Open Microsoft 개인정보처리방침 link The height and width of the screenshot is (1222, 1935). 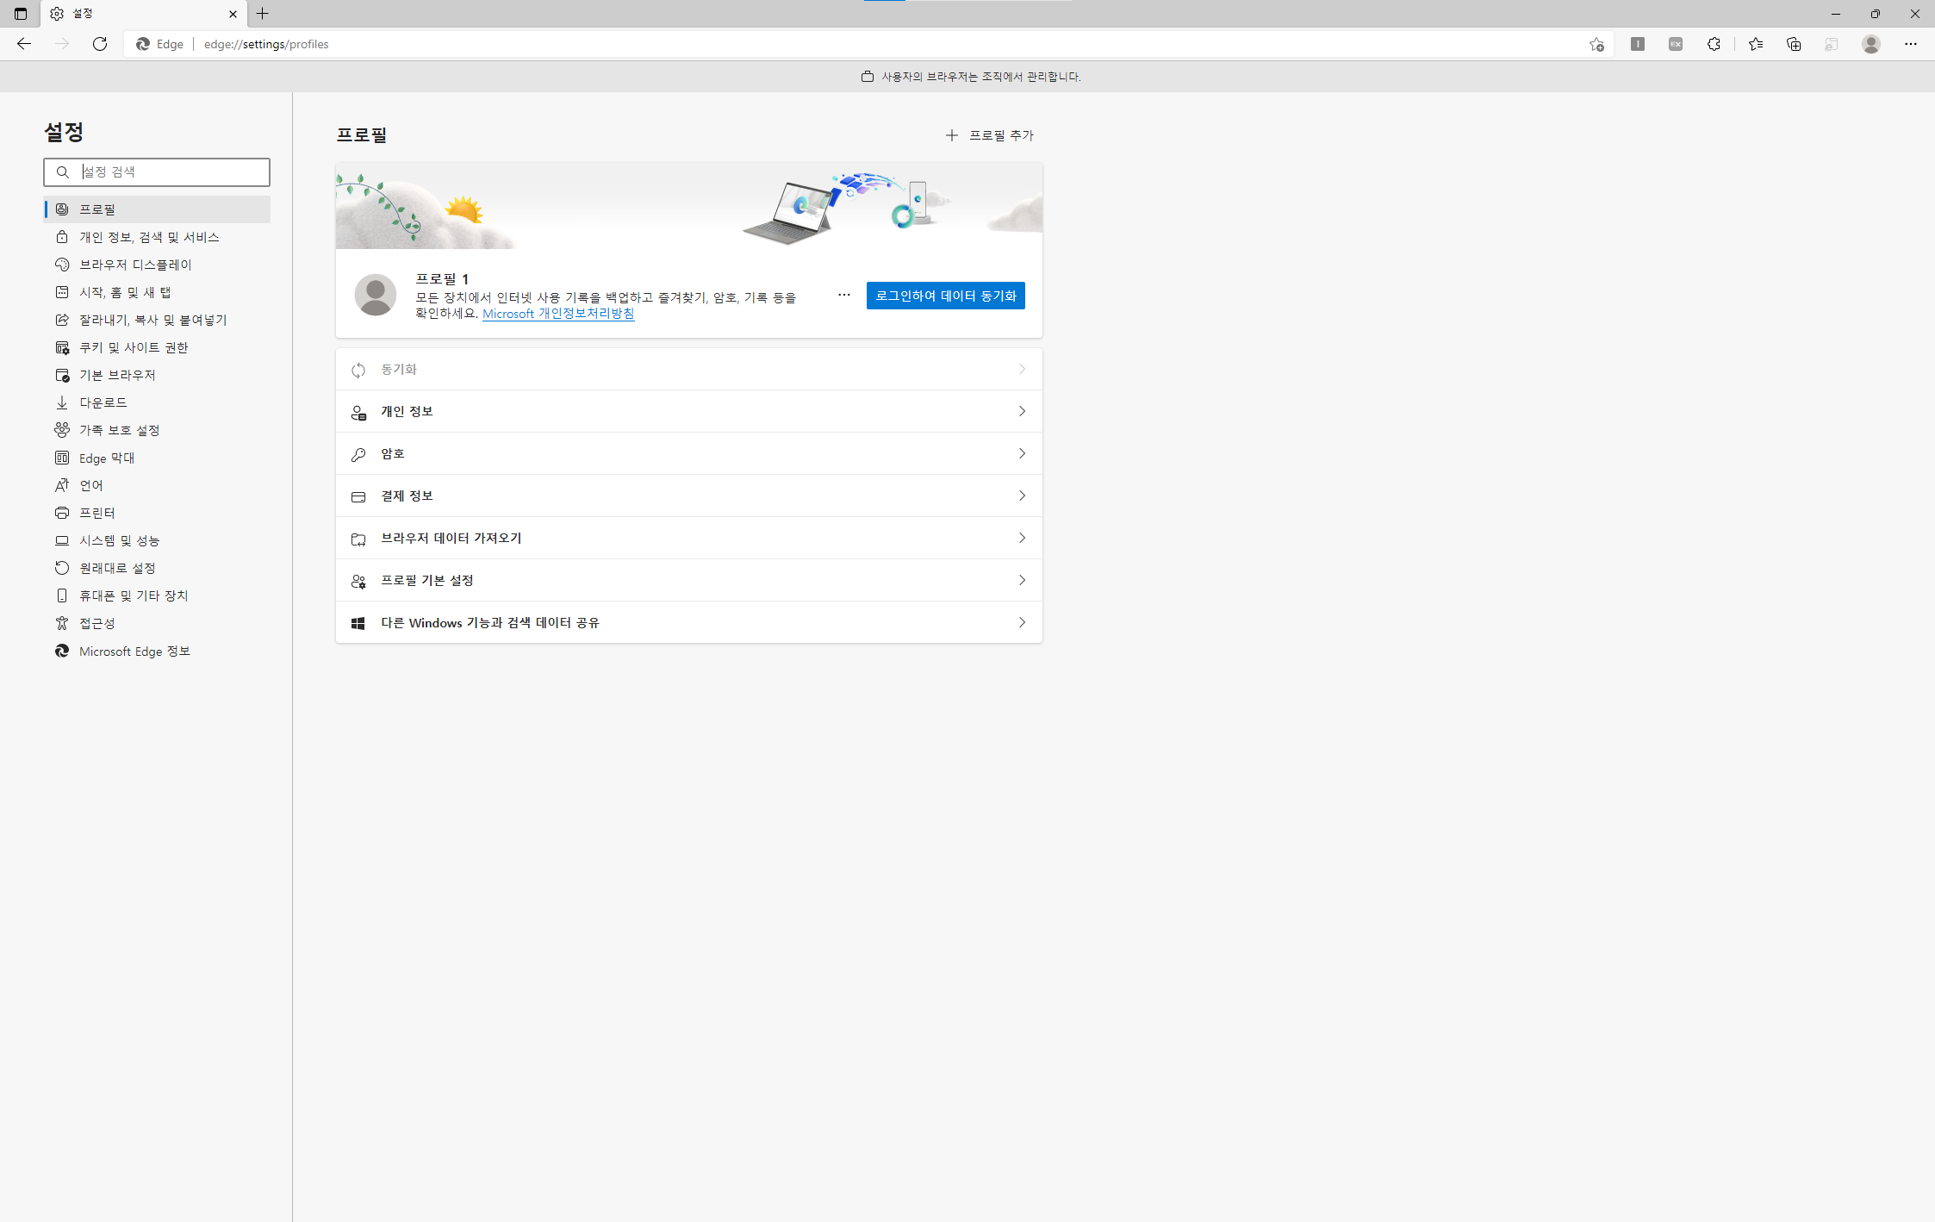pyautogui.click(x=558, y=314)
